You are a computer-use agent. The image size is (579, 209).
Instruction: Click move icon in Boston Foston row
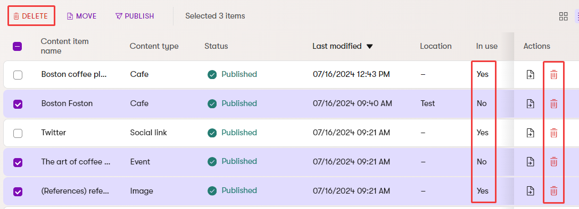[x=530, y=104]
